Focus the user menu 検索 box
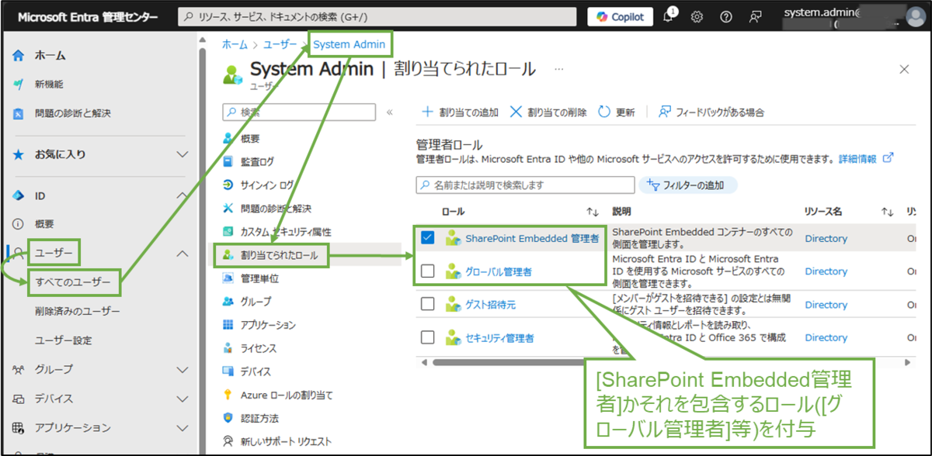 click(300, 112)
